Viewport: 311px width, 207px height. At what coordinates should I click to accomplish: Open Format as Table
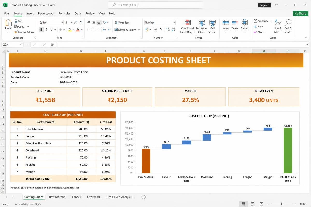click(x=201, y=26)
